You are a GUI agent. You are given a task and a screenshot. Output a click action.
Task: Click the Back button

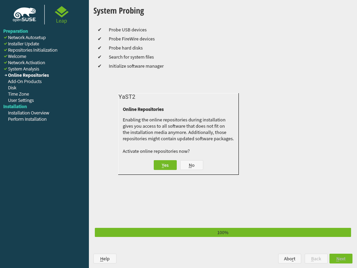coord(316,259)
